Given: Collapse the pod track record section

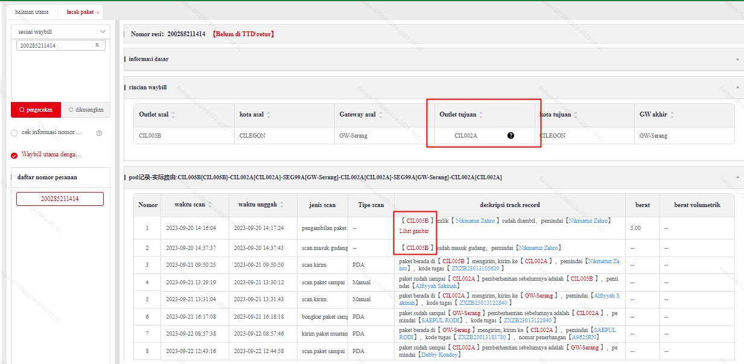Looking at the screenshot, I should tap(737, 177).
